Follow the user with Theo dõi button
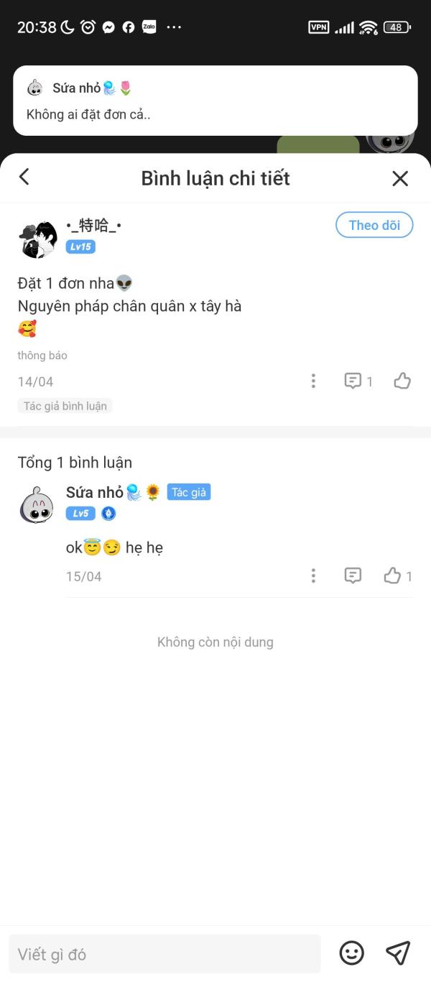Image resolution: width=431 pixels, height=982 pixels. point(374,225)
